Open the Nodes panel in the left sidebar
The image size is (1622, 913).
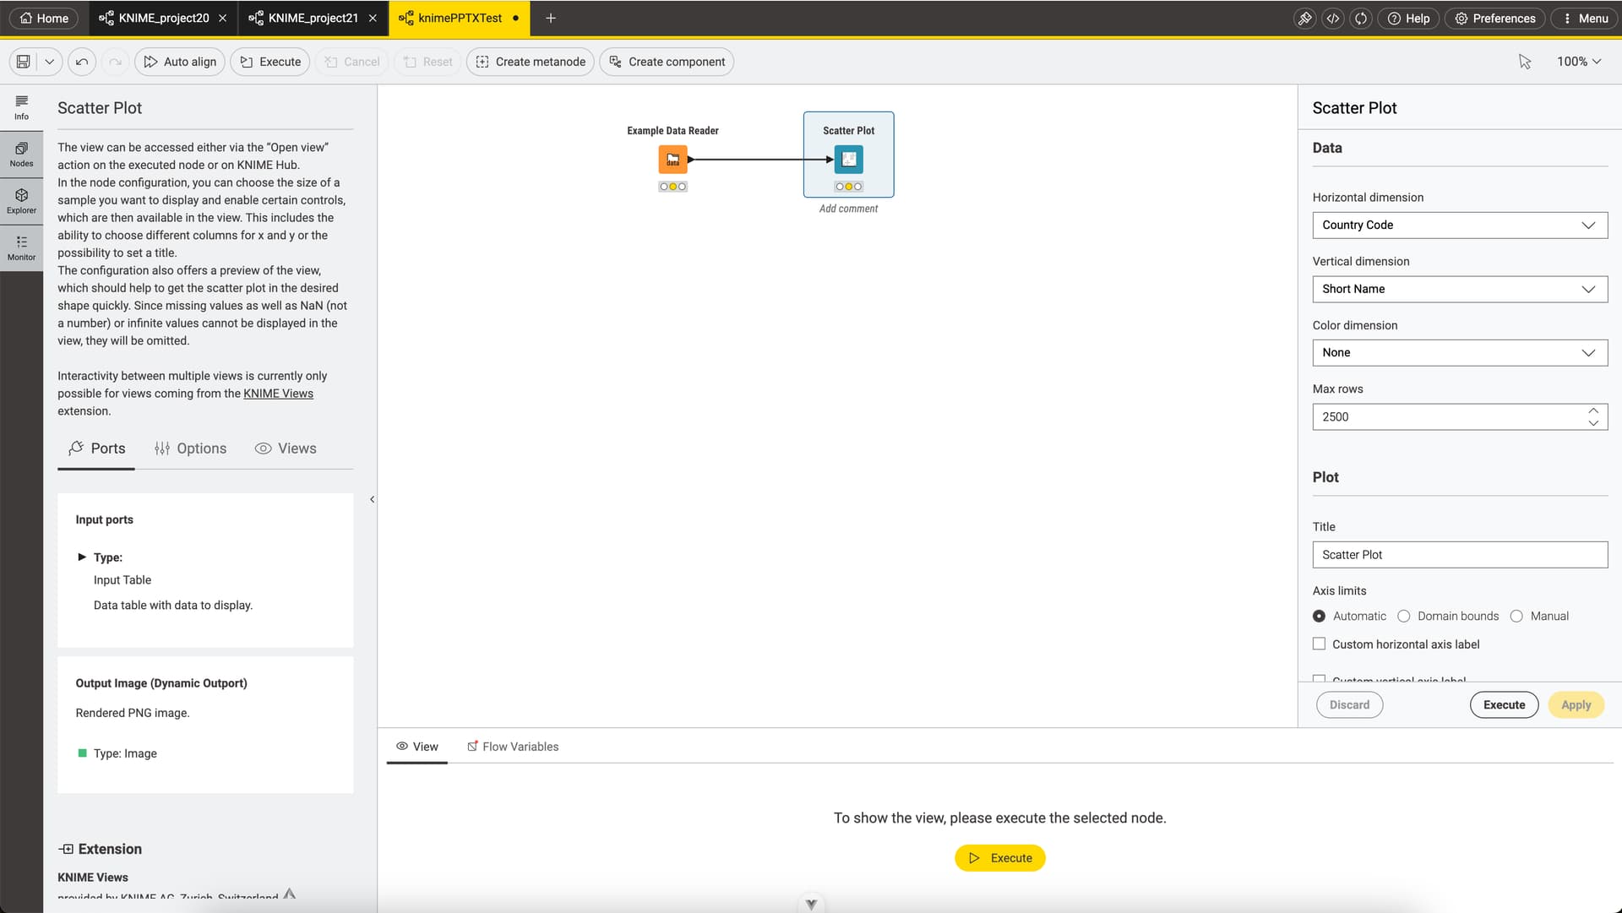point(21,154)
